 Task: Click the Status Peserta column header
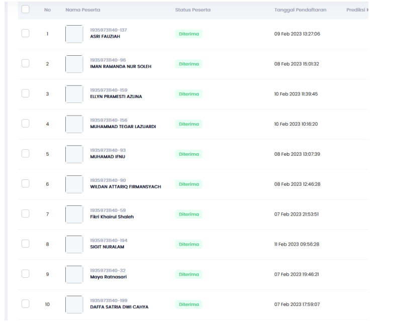[x=192, y=10]
